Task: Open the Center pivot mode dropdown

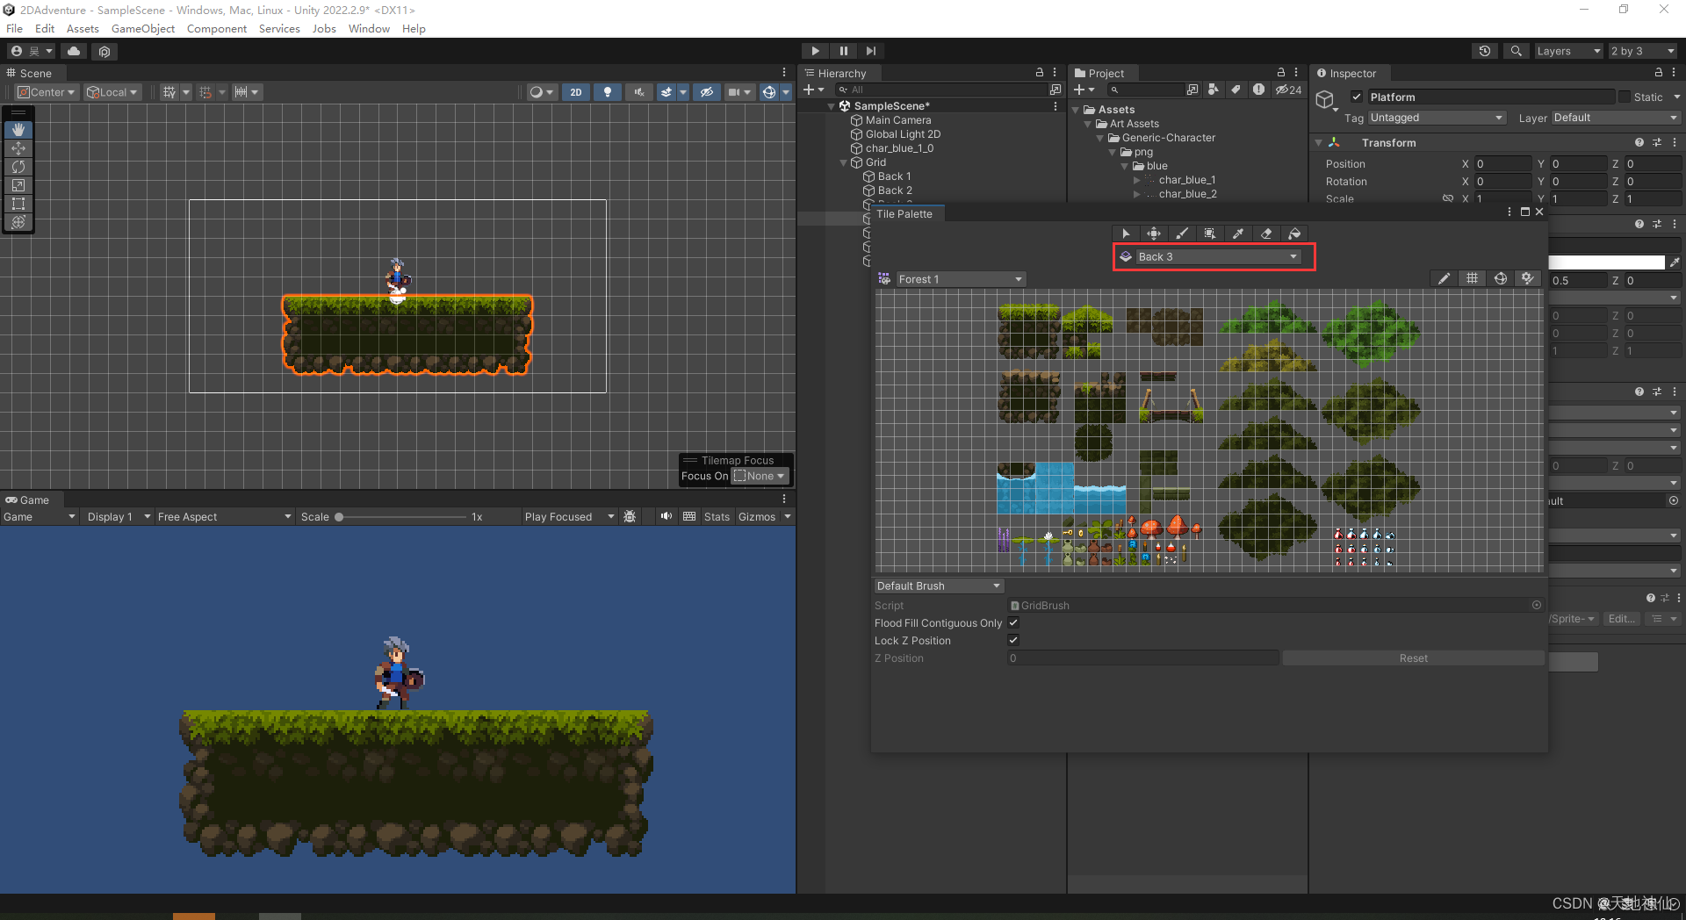Action: pyautogui.click(x=47, y=92)
